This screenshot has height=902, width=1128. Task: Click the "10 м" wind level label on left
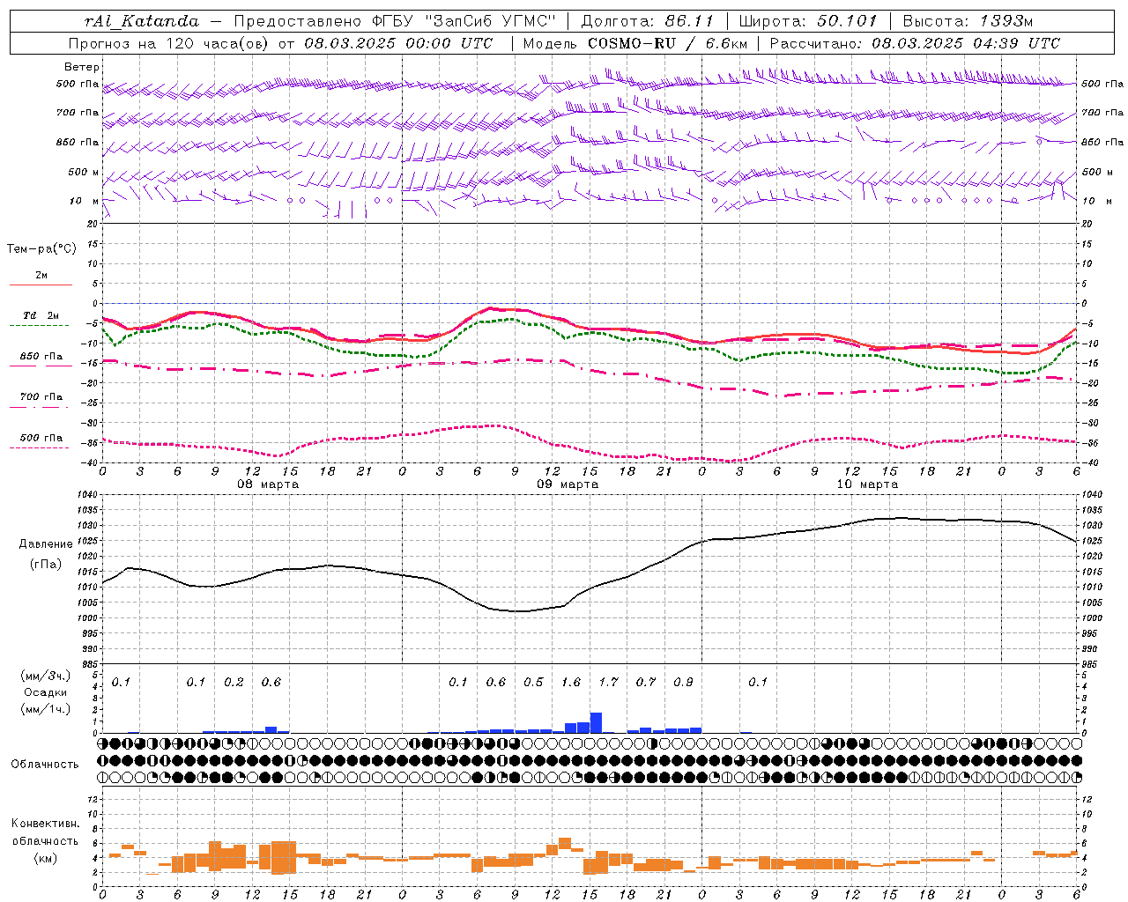85,201
